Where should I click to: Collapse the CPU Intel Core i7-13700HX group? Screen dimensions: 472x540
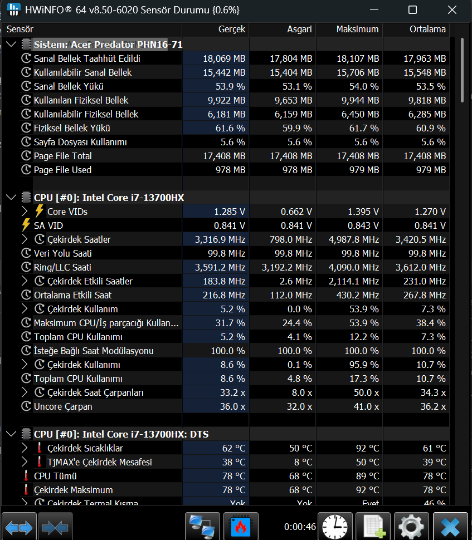coord(11,198)
